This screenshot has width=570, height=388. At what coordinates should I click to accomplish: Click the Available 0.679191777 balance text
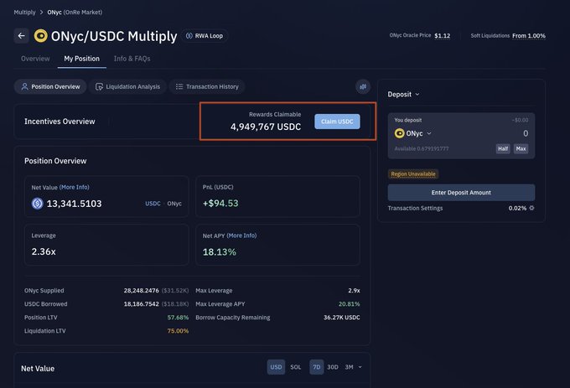click(422, 148)
